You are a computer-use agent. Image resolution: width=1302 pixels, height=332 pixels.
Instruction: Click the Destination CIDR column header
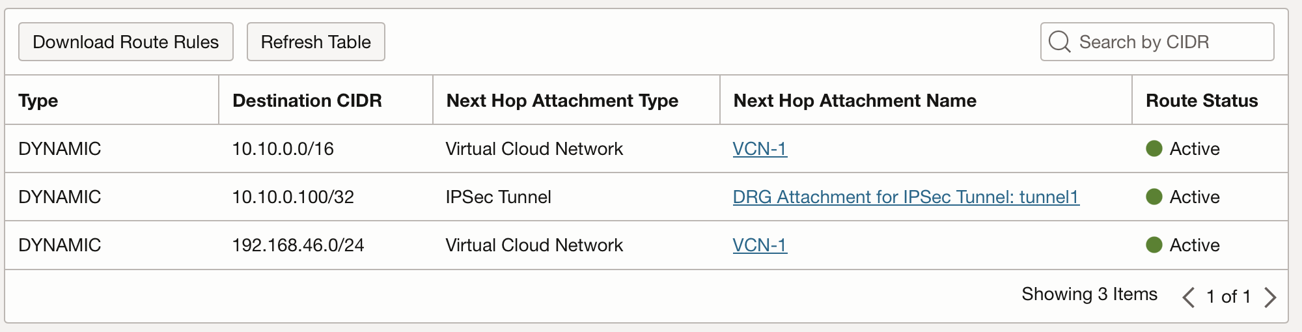[x=307, y=101]
